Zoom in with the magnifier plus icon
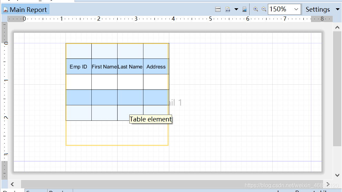Viewport: 342px width, 192px height. 255,9
